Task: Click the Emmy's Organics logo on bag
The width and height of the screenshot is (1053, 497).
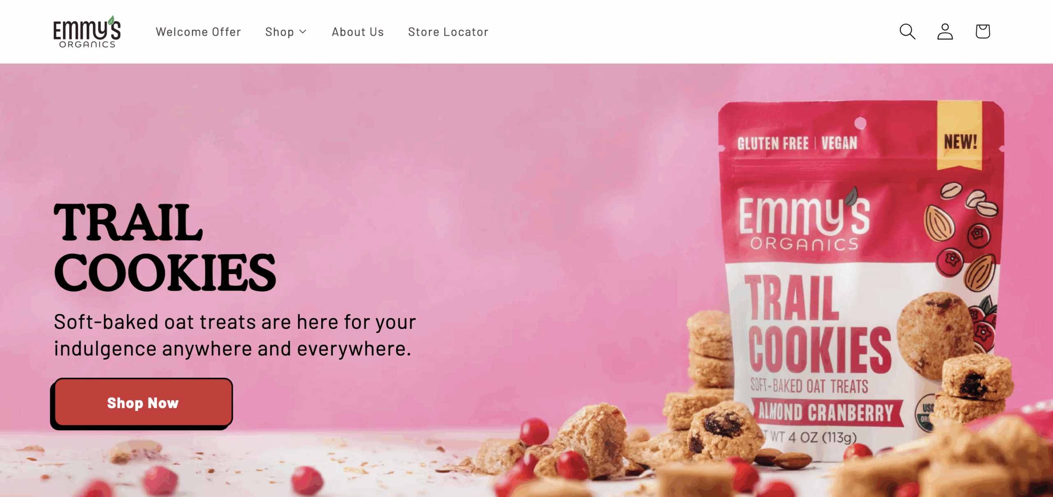Action: coord(804,220)
